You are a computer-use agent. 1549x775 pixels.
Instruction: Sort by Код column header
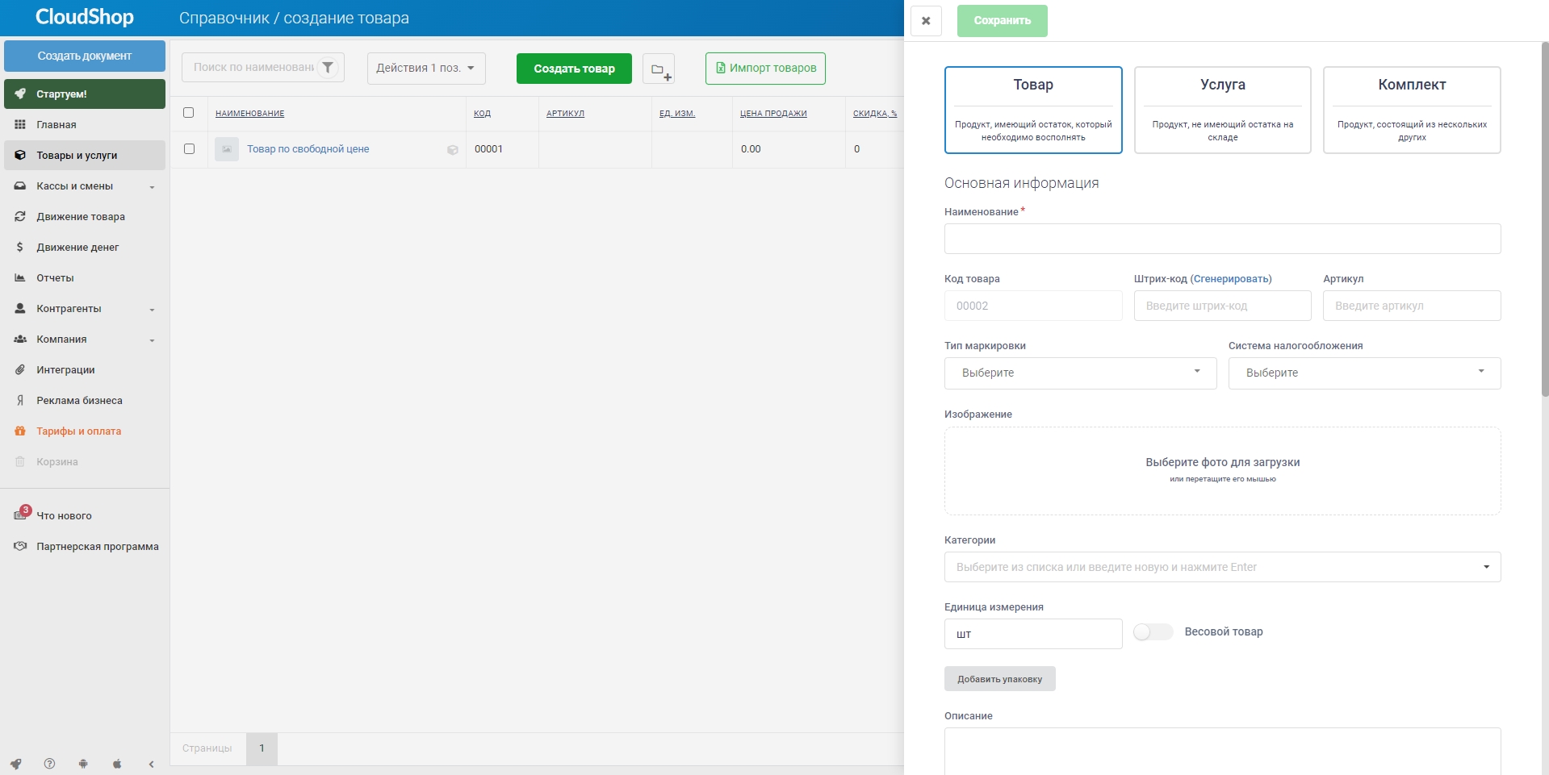point(482,114)
